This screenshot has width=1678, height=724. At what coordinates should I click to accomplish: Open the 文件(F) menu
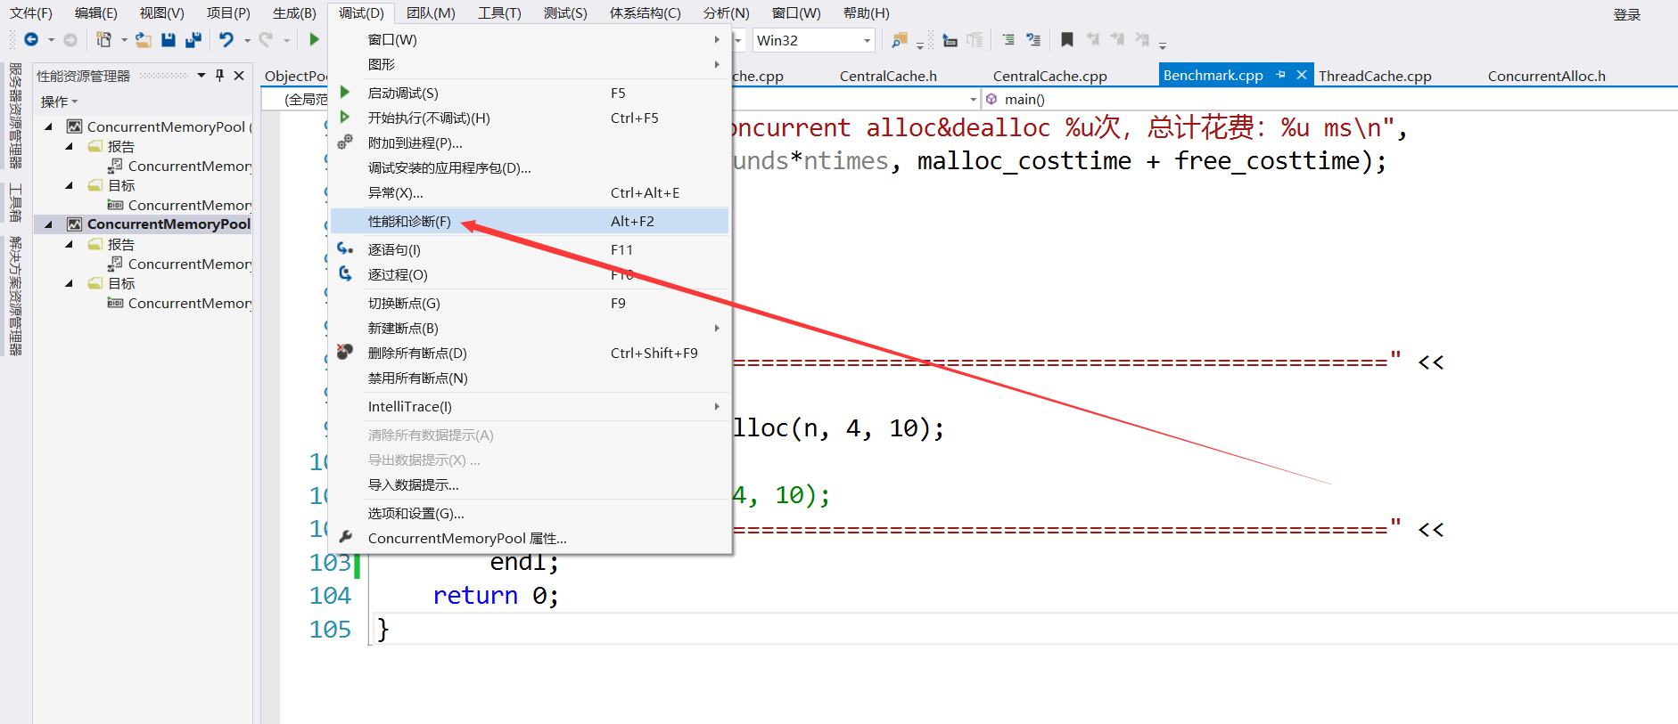pyautogui.click(x=31, y=12)
